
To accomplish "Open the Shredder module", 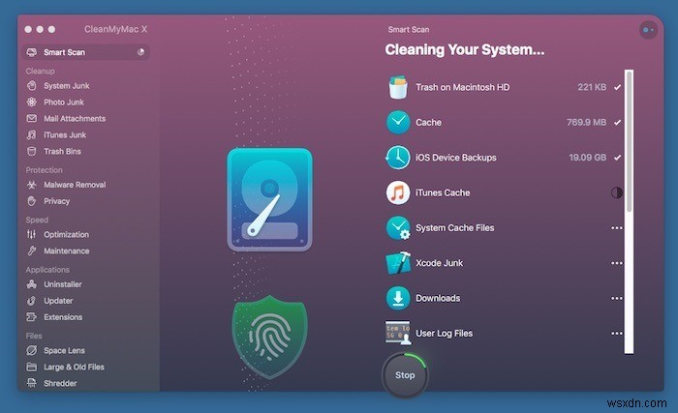I will 60,383.
